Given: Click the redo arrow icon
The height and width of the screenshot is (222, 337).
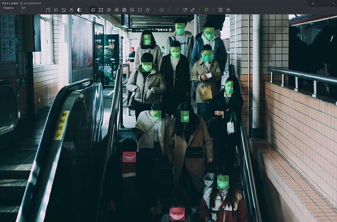Looking at the screenshot, I should pos(177,10).
